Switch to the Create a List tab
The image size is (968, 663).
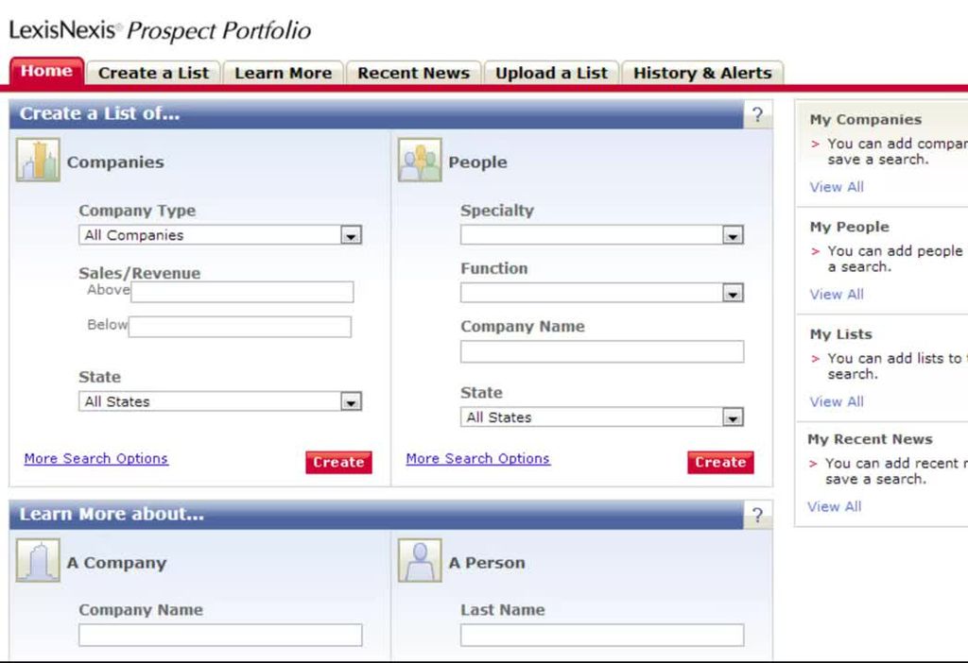pos(153,73)
